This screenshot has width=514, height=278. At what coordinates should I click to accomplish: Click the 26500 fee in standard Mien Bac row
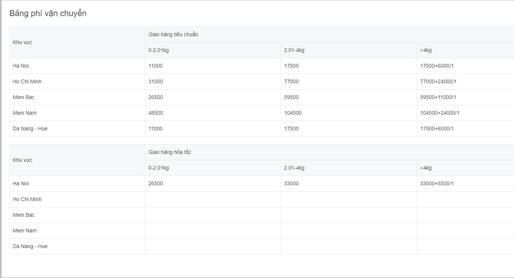tap(156, 97)
